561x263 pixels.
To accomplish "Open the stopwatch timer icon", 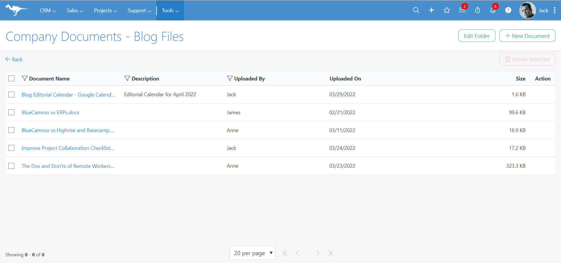I will point(477,10).
